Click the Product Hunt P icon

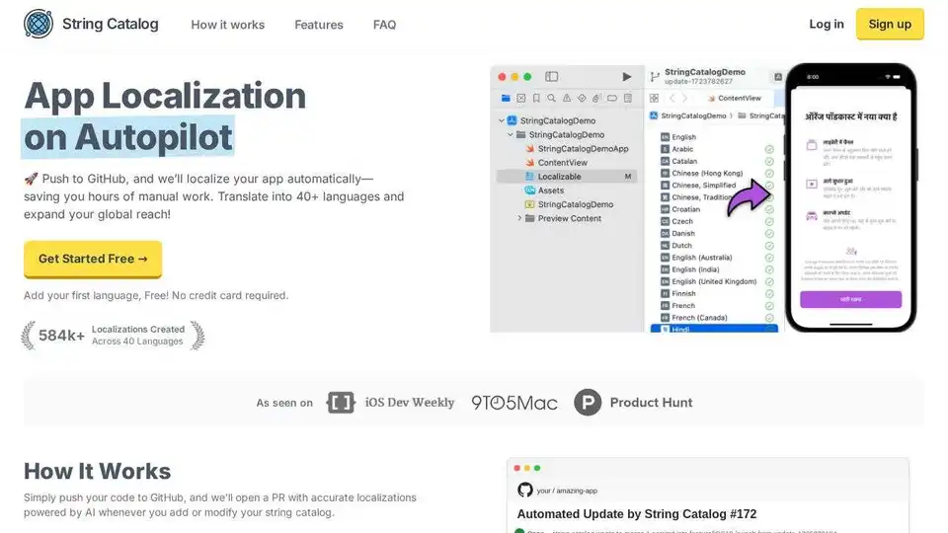point(588,403)
